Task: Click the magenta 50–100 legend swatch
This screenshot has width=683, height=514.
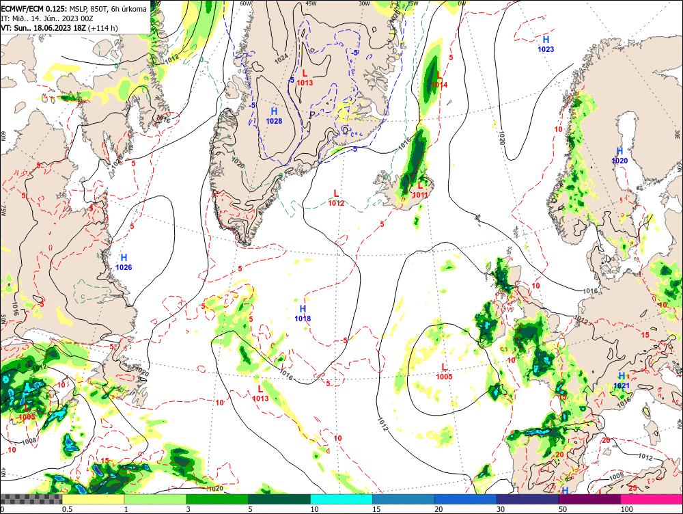Action: click(590, 499)
